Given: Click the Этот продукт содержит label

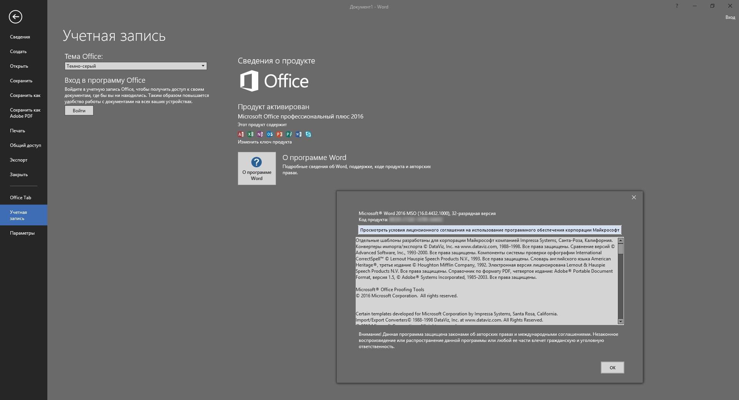Looking at the screenshot, I should click(262, 125).
